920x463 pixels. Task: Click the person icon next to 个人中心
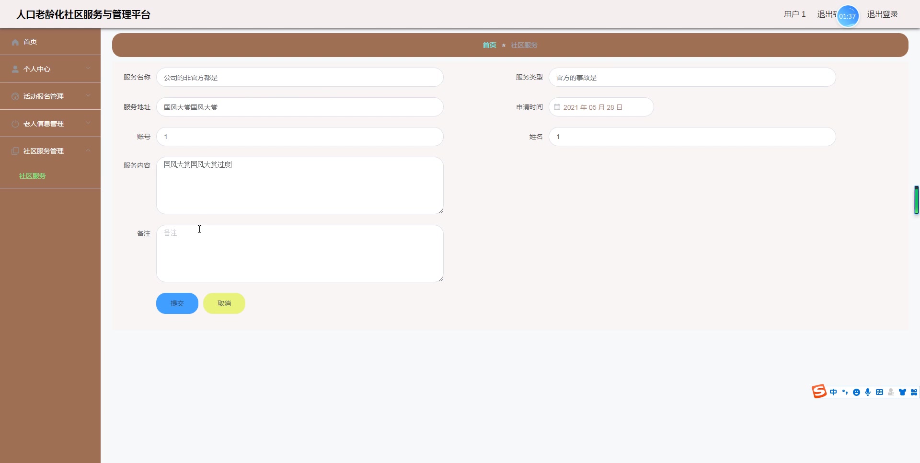coord(15,69)
